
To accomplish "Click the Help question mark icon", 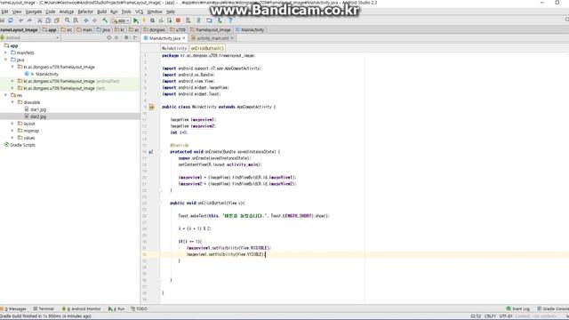I will (x=230, y=20).
